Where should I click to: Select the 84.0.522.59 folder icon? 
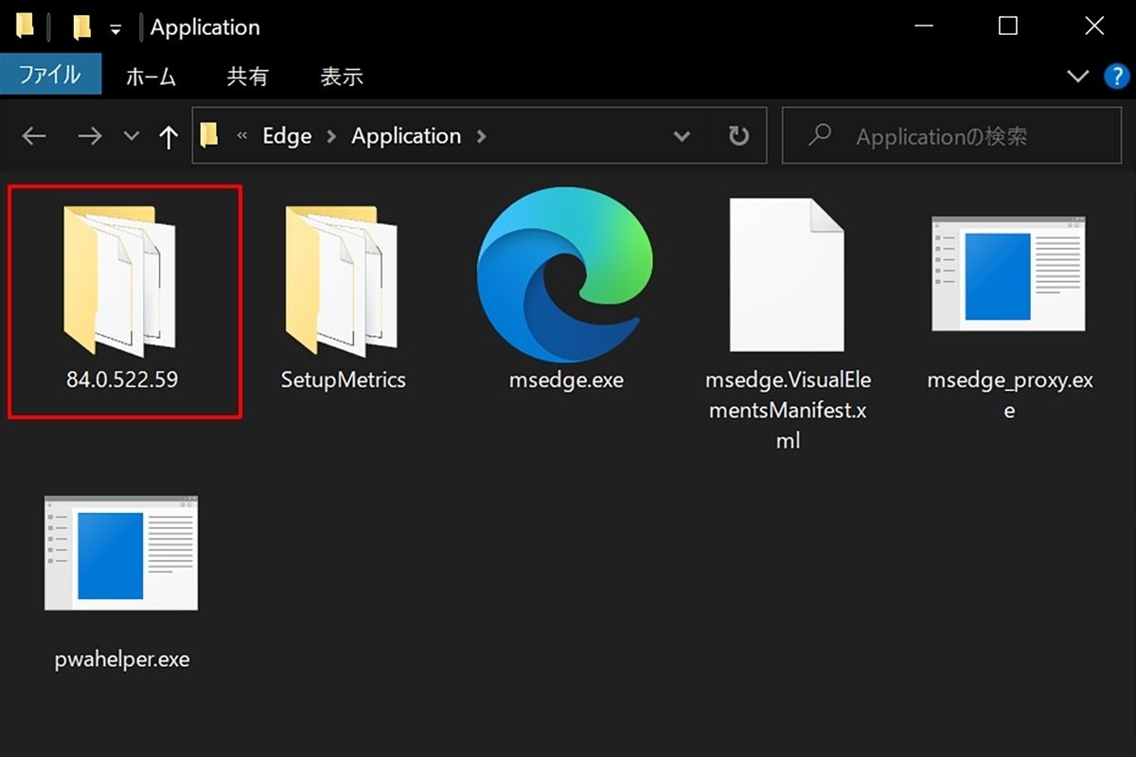[120, 280]
